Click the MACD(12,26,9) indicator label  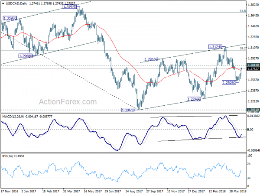[x=13, y=117]
